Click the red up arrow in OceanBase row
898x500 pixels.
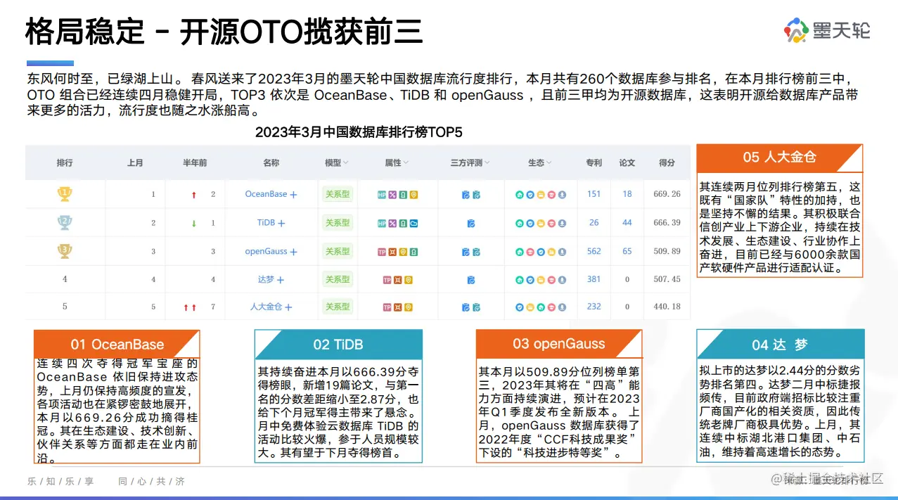(x=194, y=195)
